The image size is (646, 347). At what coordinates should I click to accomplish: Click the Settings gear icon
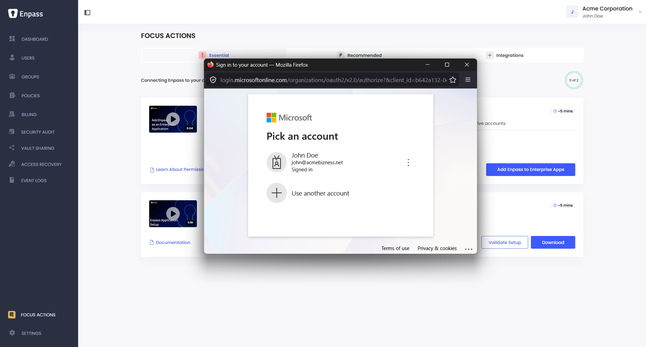[x=12, y=333]
